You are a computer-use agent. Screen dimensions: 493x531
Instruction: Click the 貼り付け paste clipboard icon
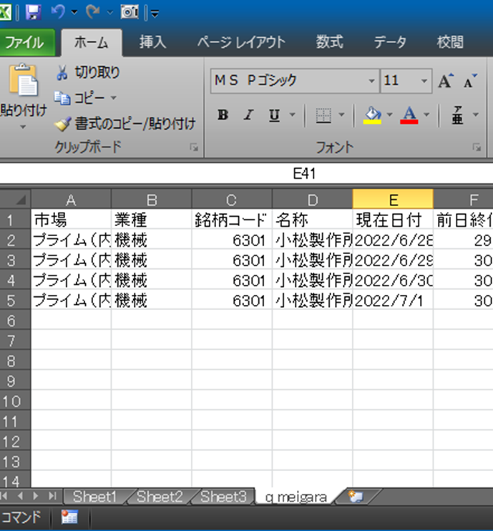tap(23, 80)
